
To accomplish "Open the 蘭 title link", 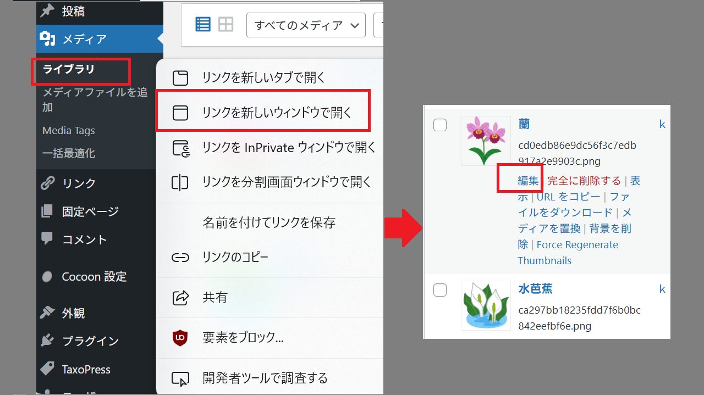I will tap(524, 124).
